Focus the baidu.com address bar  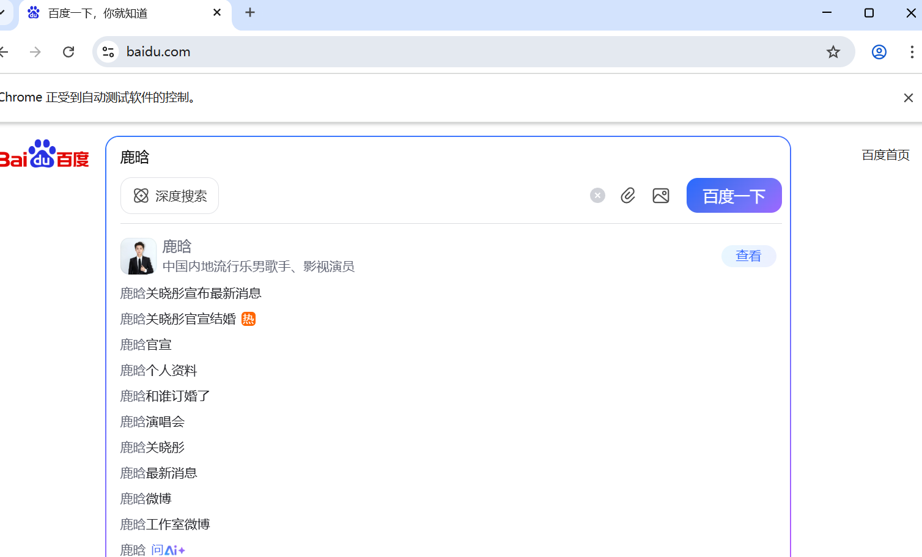point(474,52)
